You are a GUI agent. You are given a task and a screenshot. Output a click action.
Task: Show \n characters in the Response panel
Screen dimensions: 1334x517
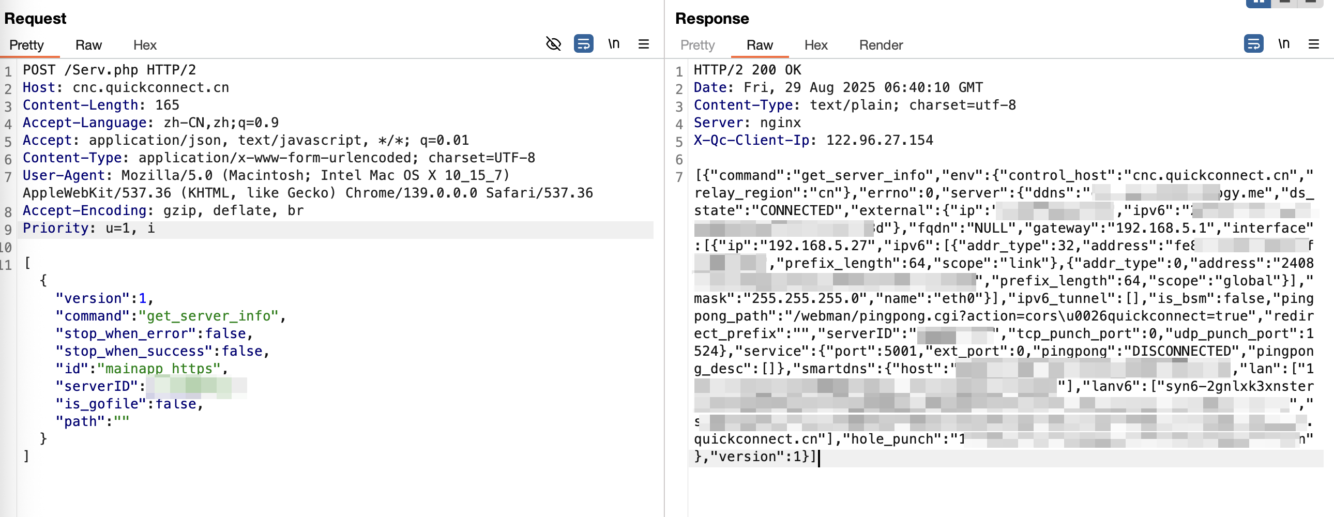1283,44
